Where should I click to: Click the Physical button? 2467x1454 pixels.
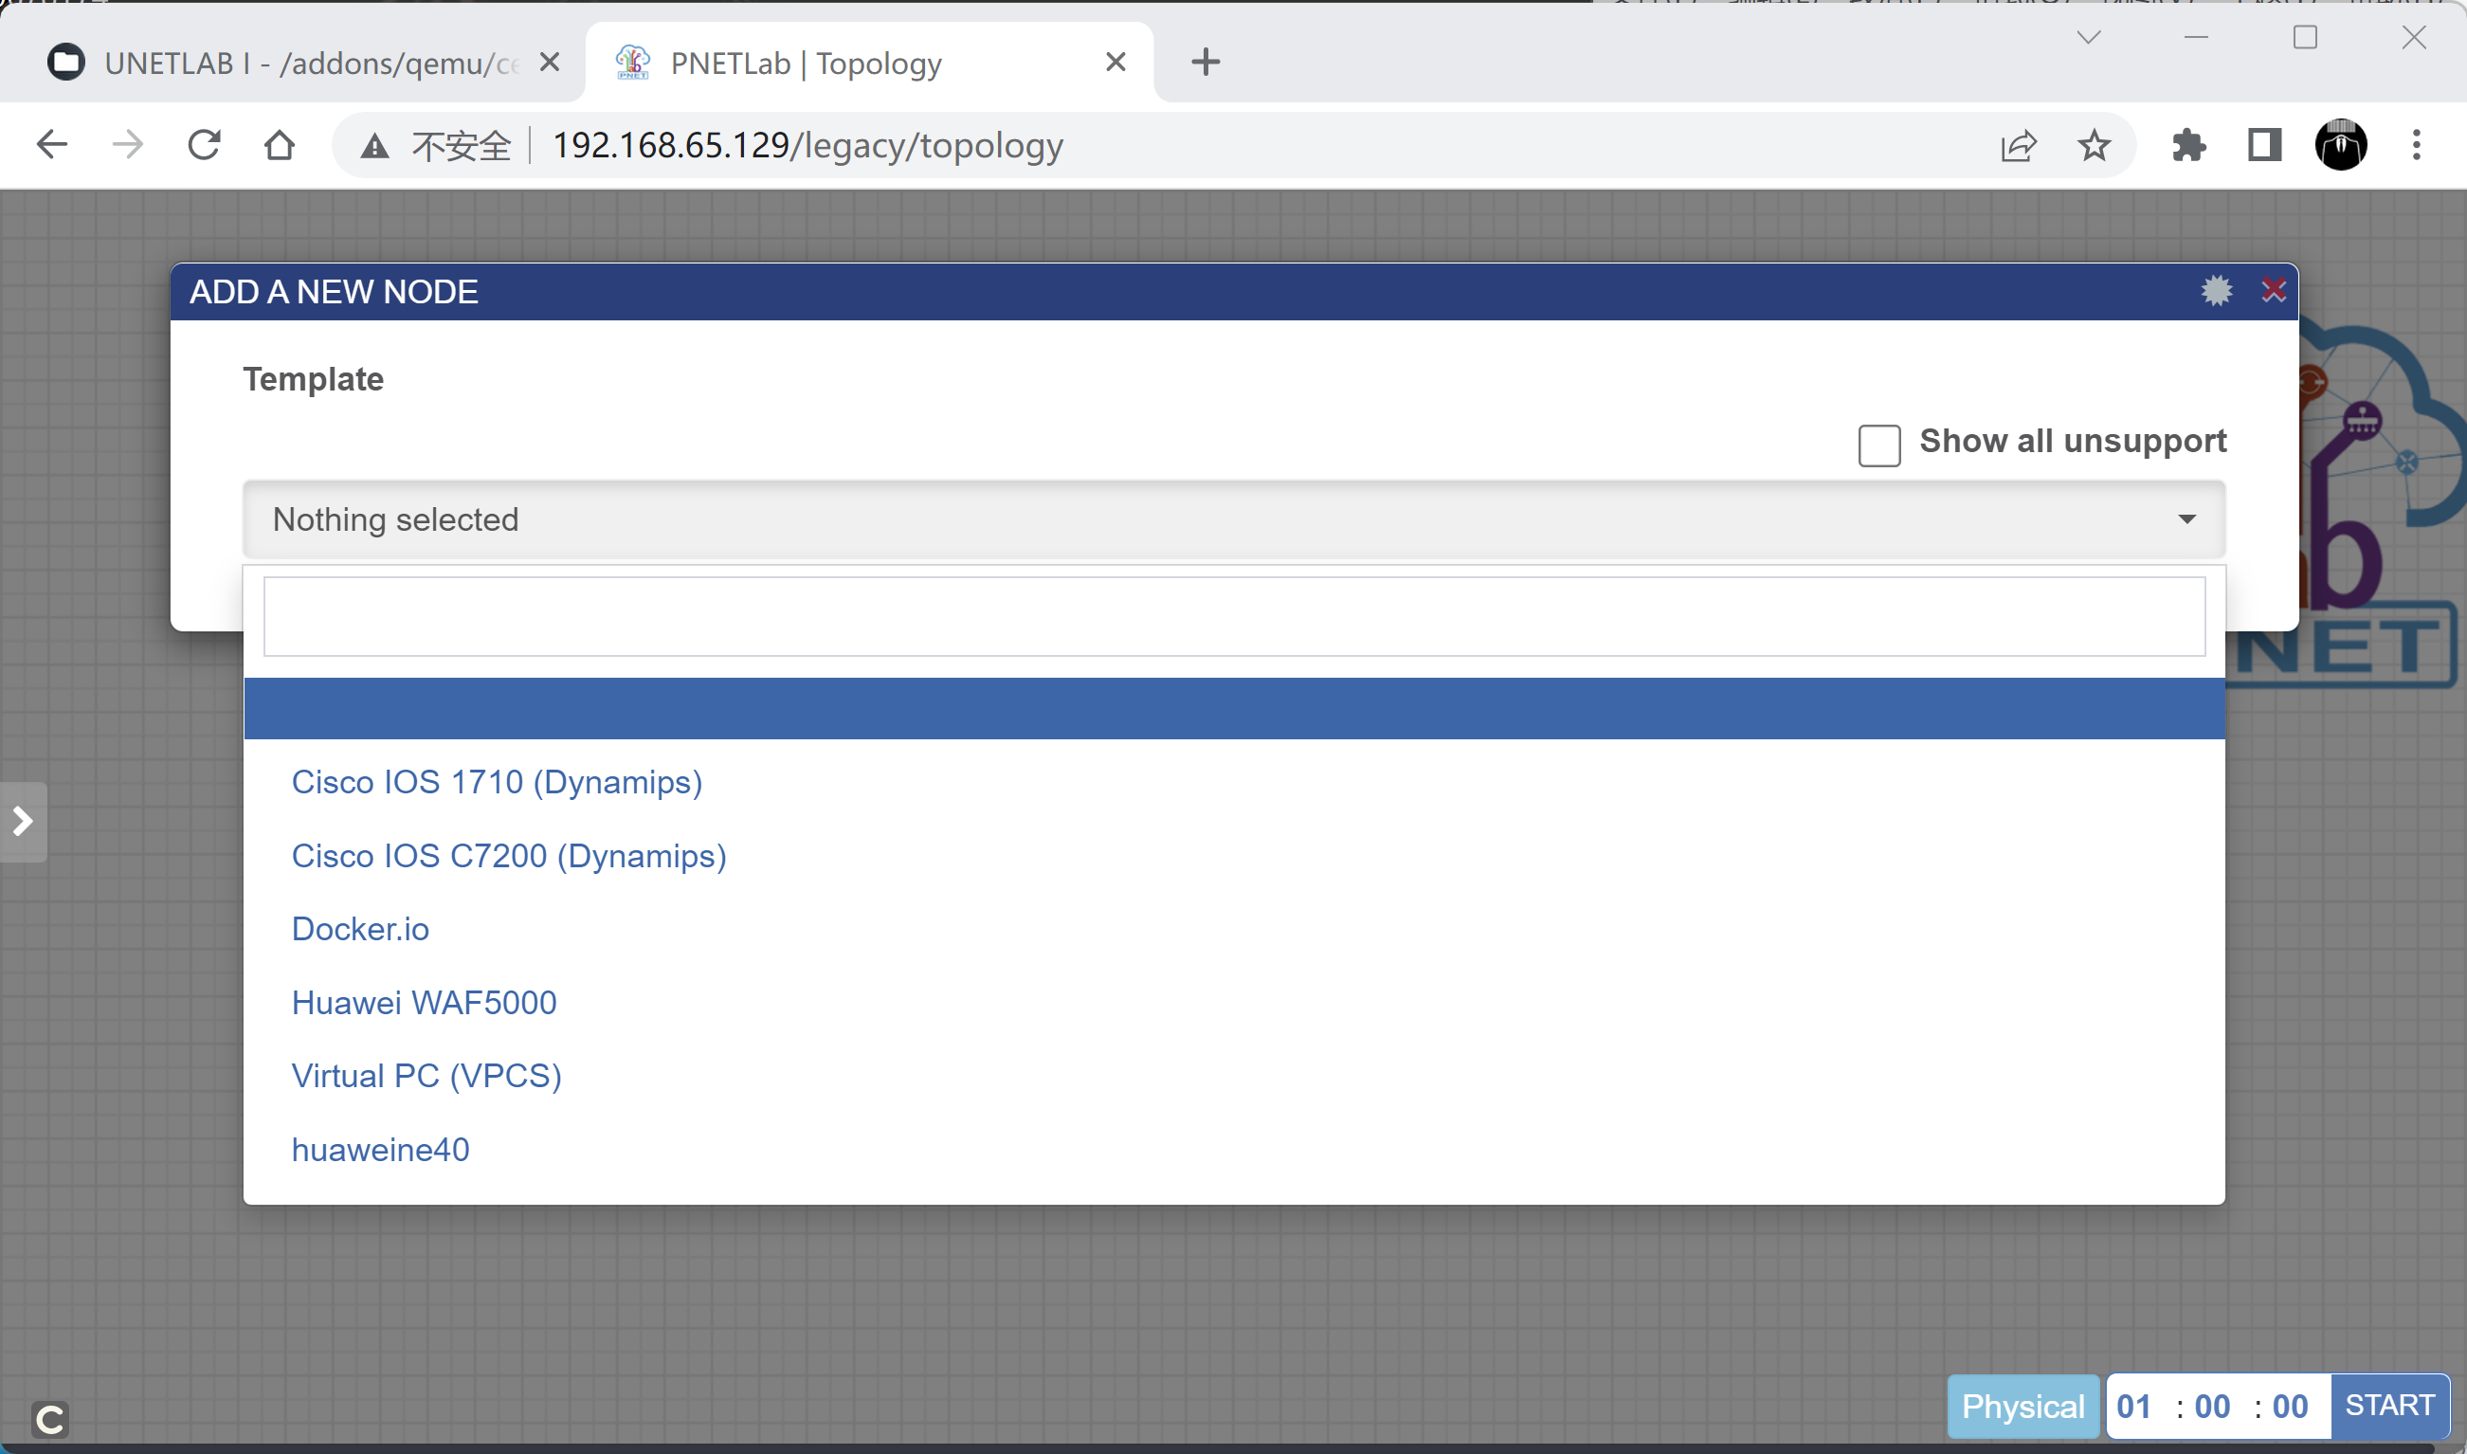click(2023, 1406)
